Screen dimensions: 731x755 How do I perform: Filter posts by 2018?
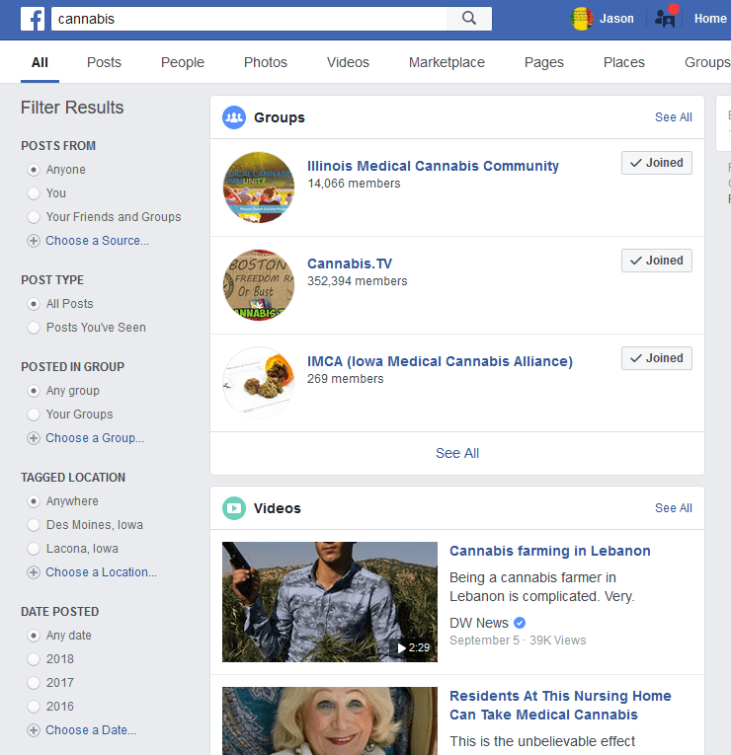34,659
